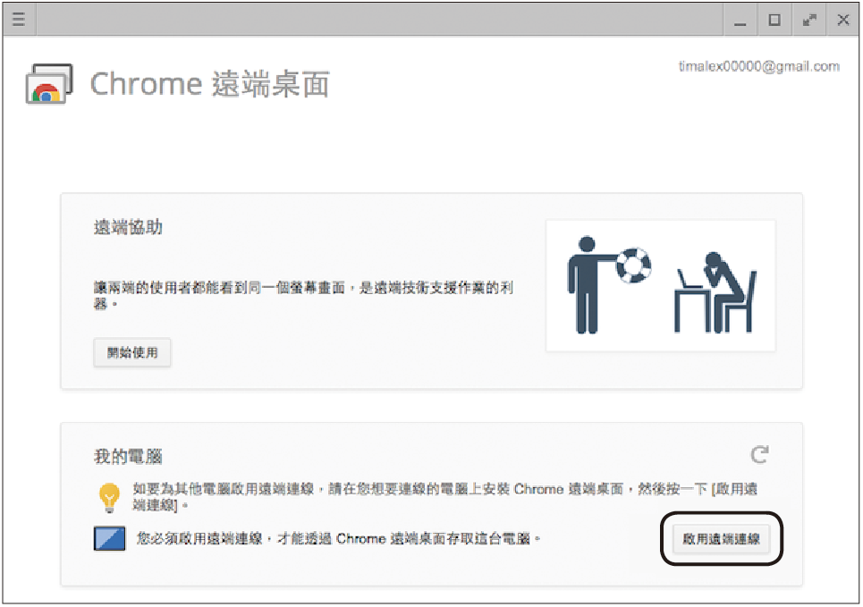Click the 啟用遠端連線 button
The height and width of the screenshot is (607, 863).
721,539
